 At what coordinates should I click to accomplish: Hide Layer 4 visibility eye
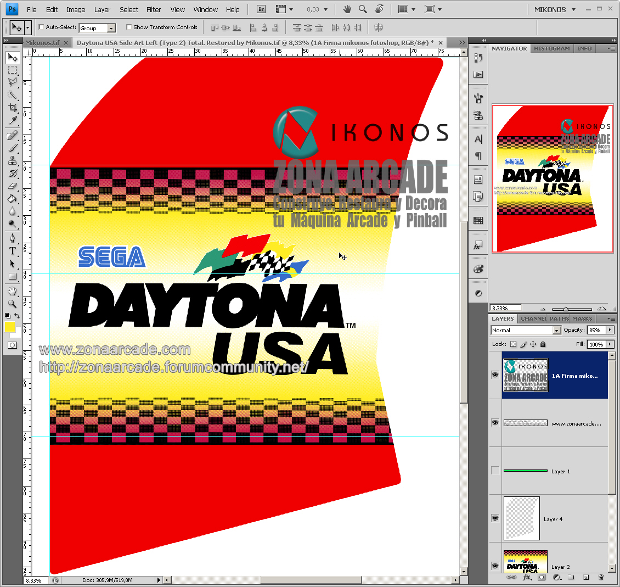coord(495,518)
